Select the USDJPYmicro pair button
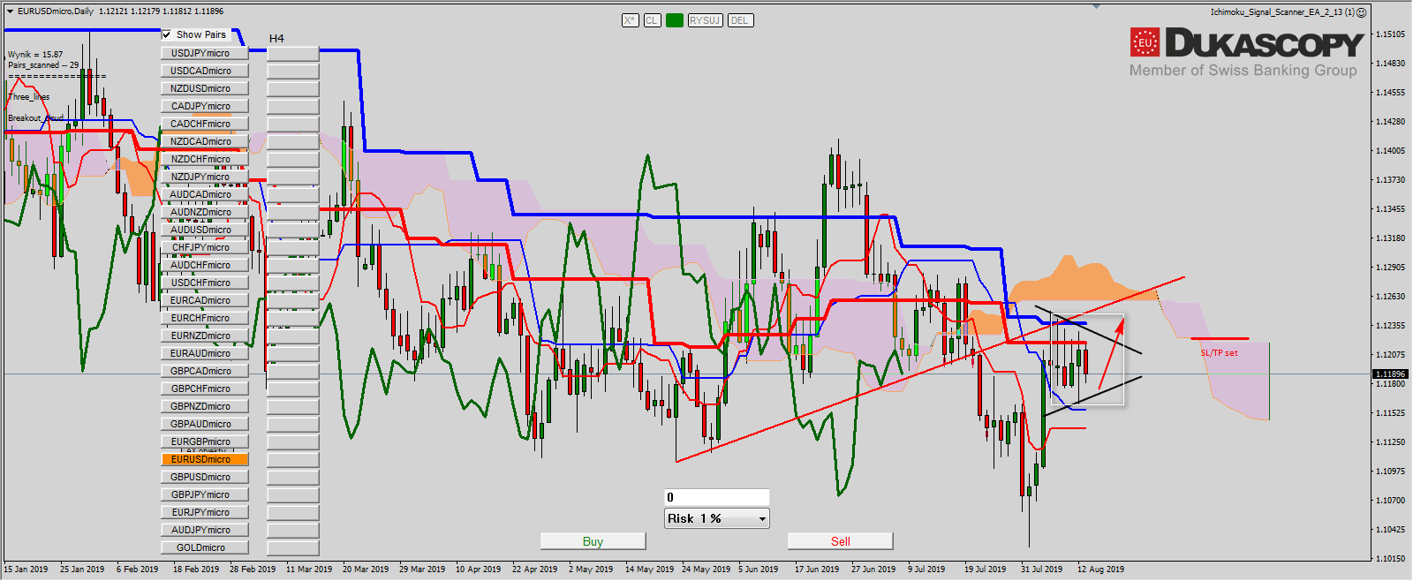This screenshot has width=1413, height=581. click(204, 53)
